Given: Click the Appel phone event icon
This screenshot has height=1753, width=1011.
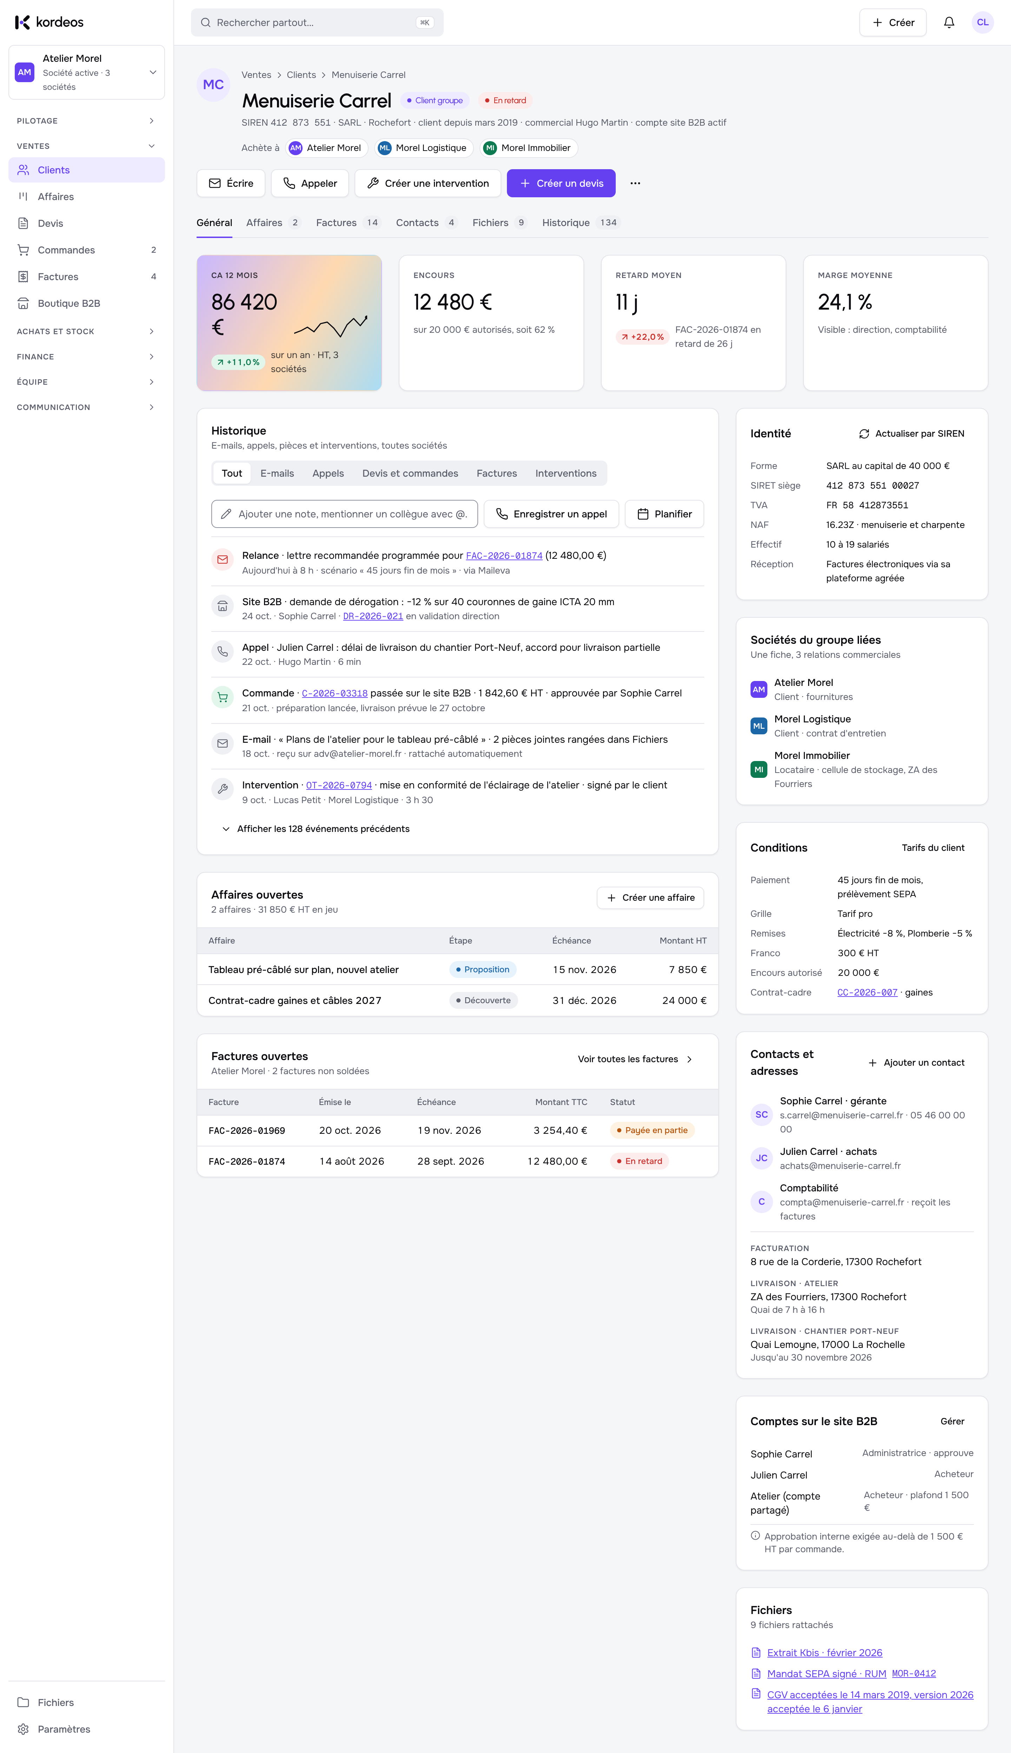Looking at the screenshot, I should pyautogui.click(x=222, y=652).
